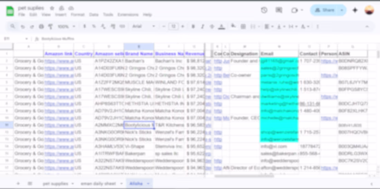The height and width of the screenshot is (189, 380).
Task: Open the Insert menu
Action: 60,15
